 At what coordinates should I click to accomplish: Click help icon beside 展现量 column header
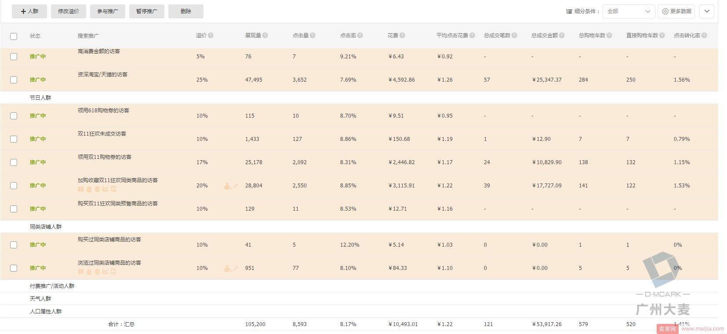point(265,36)
